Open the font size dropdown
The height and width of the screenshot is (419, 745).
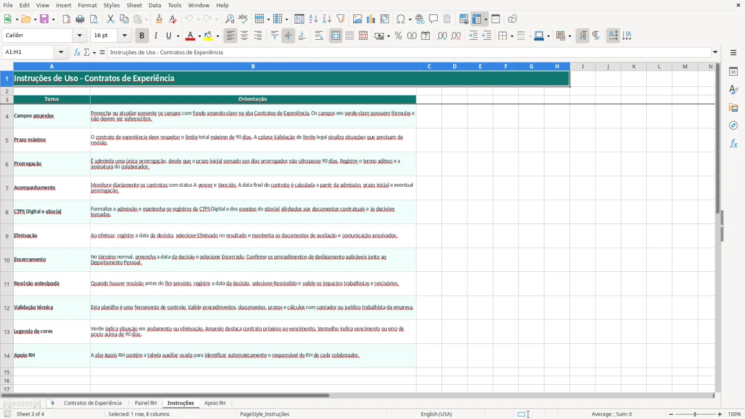pyautogui.click(x=125, y=36)
